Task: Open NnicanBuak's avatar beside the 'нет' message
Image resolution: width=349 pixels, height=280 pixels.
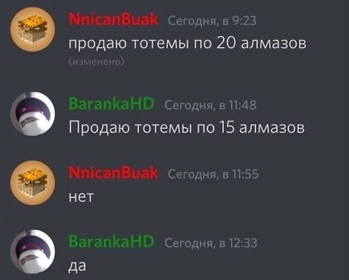Action: [32, 183]
